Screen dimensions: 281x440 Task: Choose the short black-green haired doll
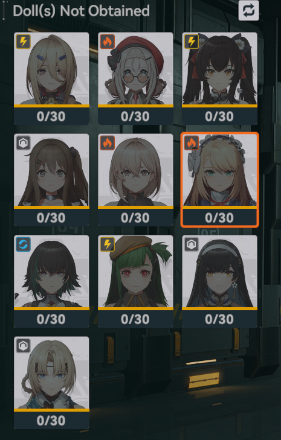tap(51, 281)
